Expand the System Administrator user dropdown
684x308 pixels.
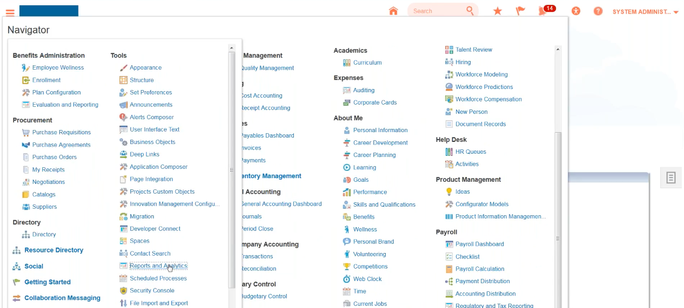(x=645, y=12)
